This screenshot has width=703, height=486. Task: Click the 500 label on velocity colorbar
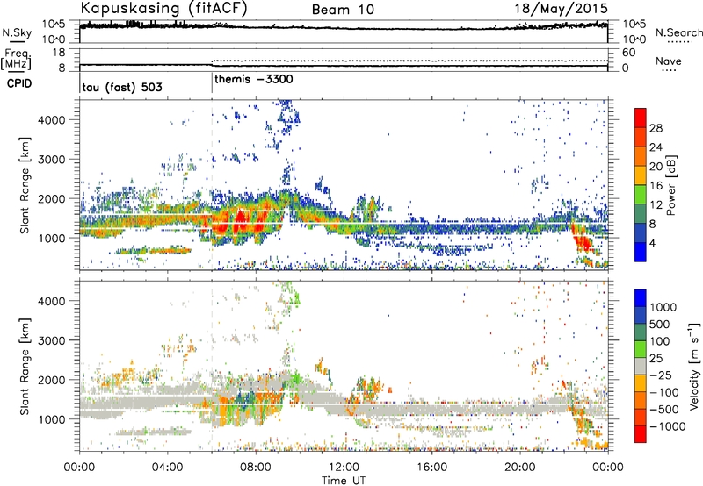point(659,324)
